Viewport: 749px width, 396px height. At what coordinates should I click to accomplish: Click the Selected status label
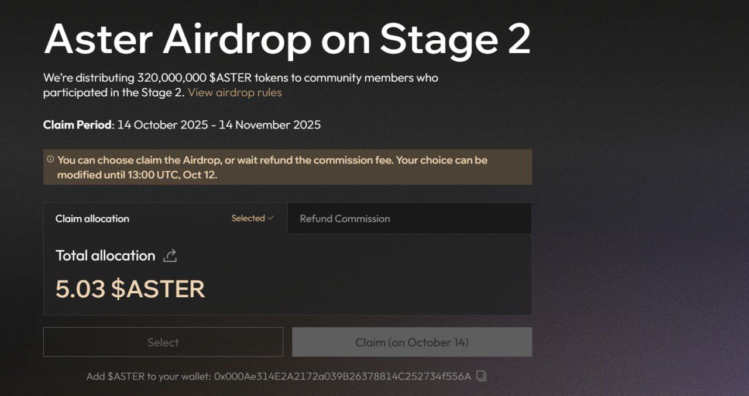point(248,218)
